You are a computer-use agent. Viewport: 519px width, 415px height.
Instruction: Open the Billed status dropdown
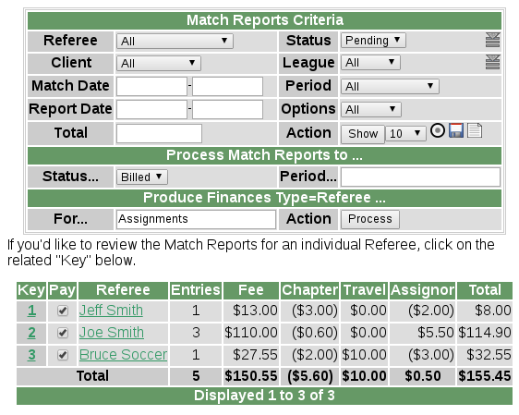coord(142,177)
